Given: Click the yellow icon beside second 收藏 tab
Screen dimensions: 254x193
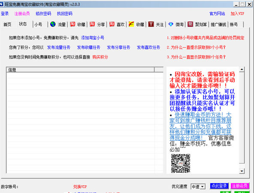Looking at the screenshot, I should [x=131, y=24].
